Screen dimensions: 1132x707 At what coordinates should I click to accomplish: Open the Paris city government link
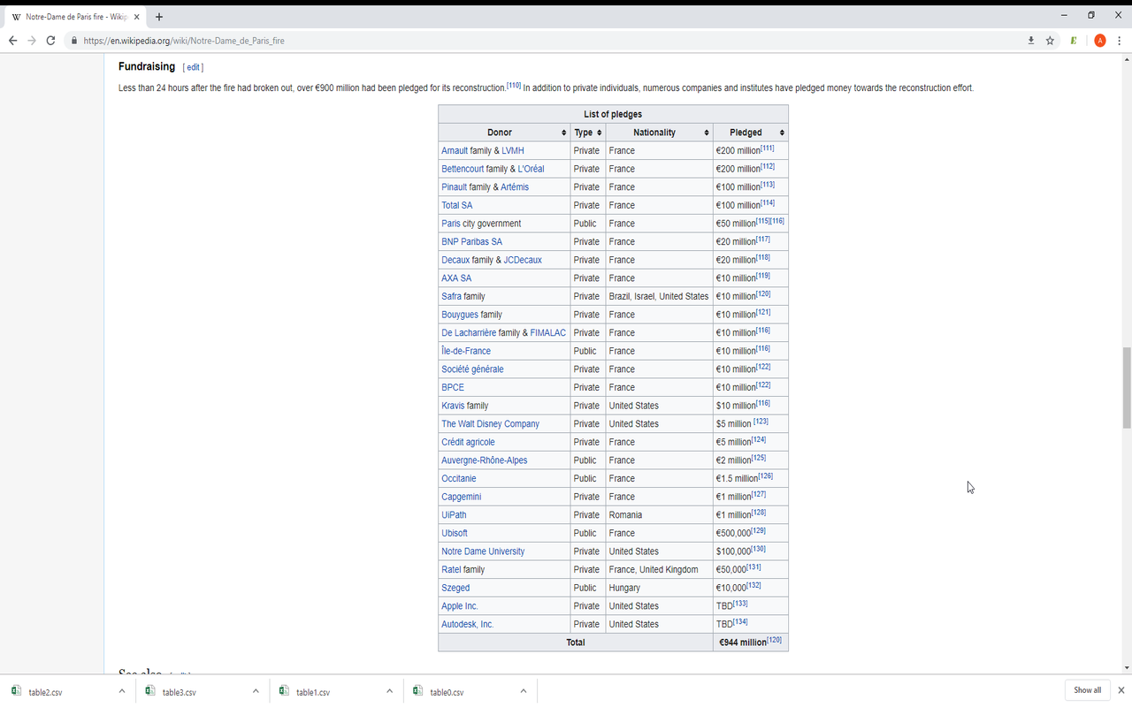coord(451,224)
